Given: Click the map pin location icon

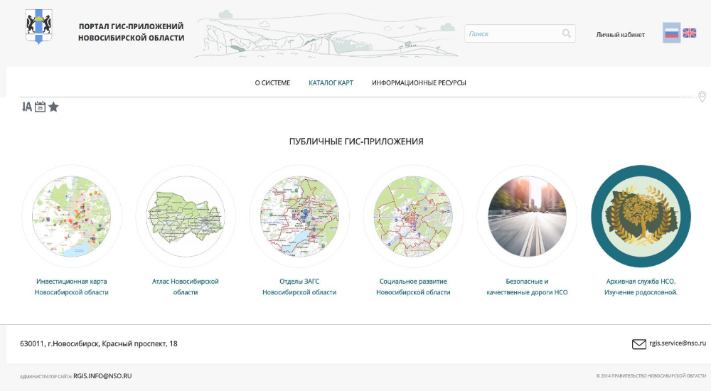Looking at the screenshot, I should coord(702,97).
